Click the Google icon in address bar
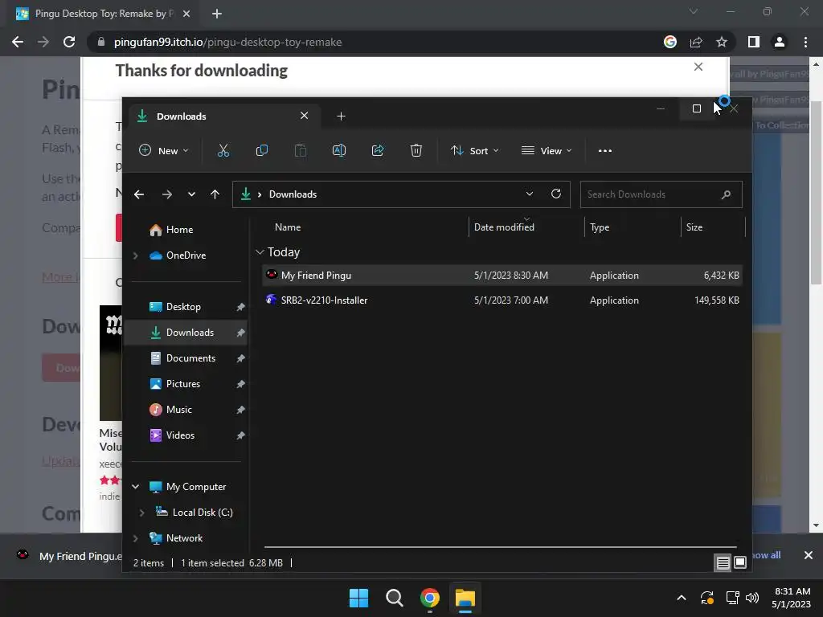Screen dimensions: 823x617 pyautogui.click(x=670, y=42)
